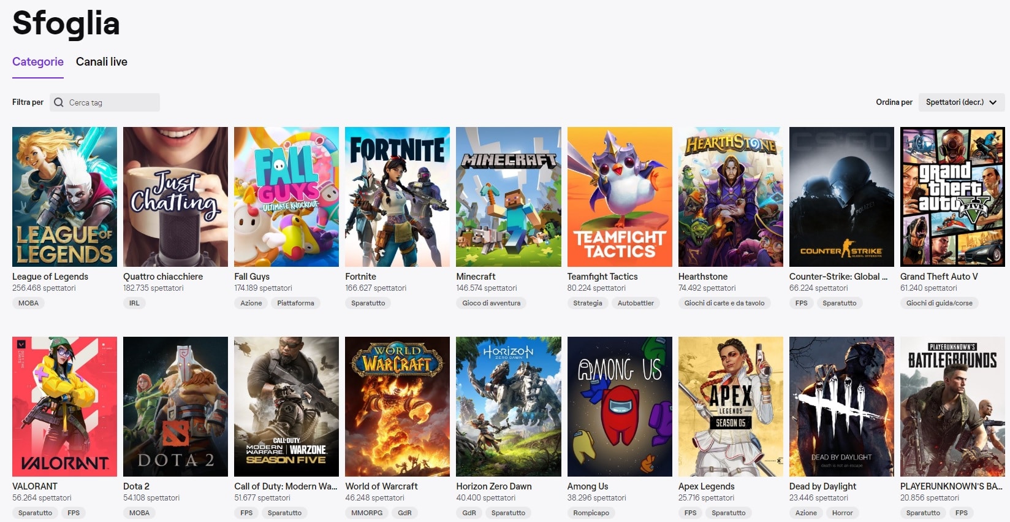The height and width of the screenshot is (522, 1010).
Task: Click the League of Legends title link
Action: coord(50,277)
